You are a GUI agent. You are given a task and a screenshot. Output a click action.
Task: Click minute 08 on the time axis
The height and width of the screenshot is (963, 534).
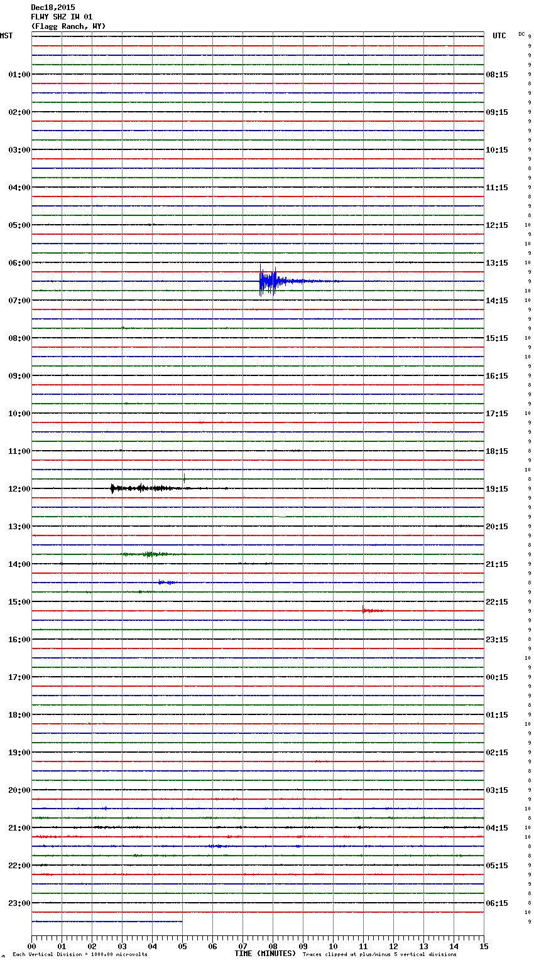[273, 947]
